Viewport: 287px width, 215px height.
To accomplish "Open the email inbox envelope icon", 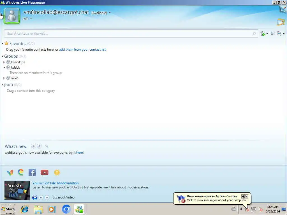I will pos(281,22).
